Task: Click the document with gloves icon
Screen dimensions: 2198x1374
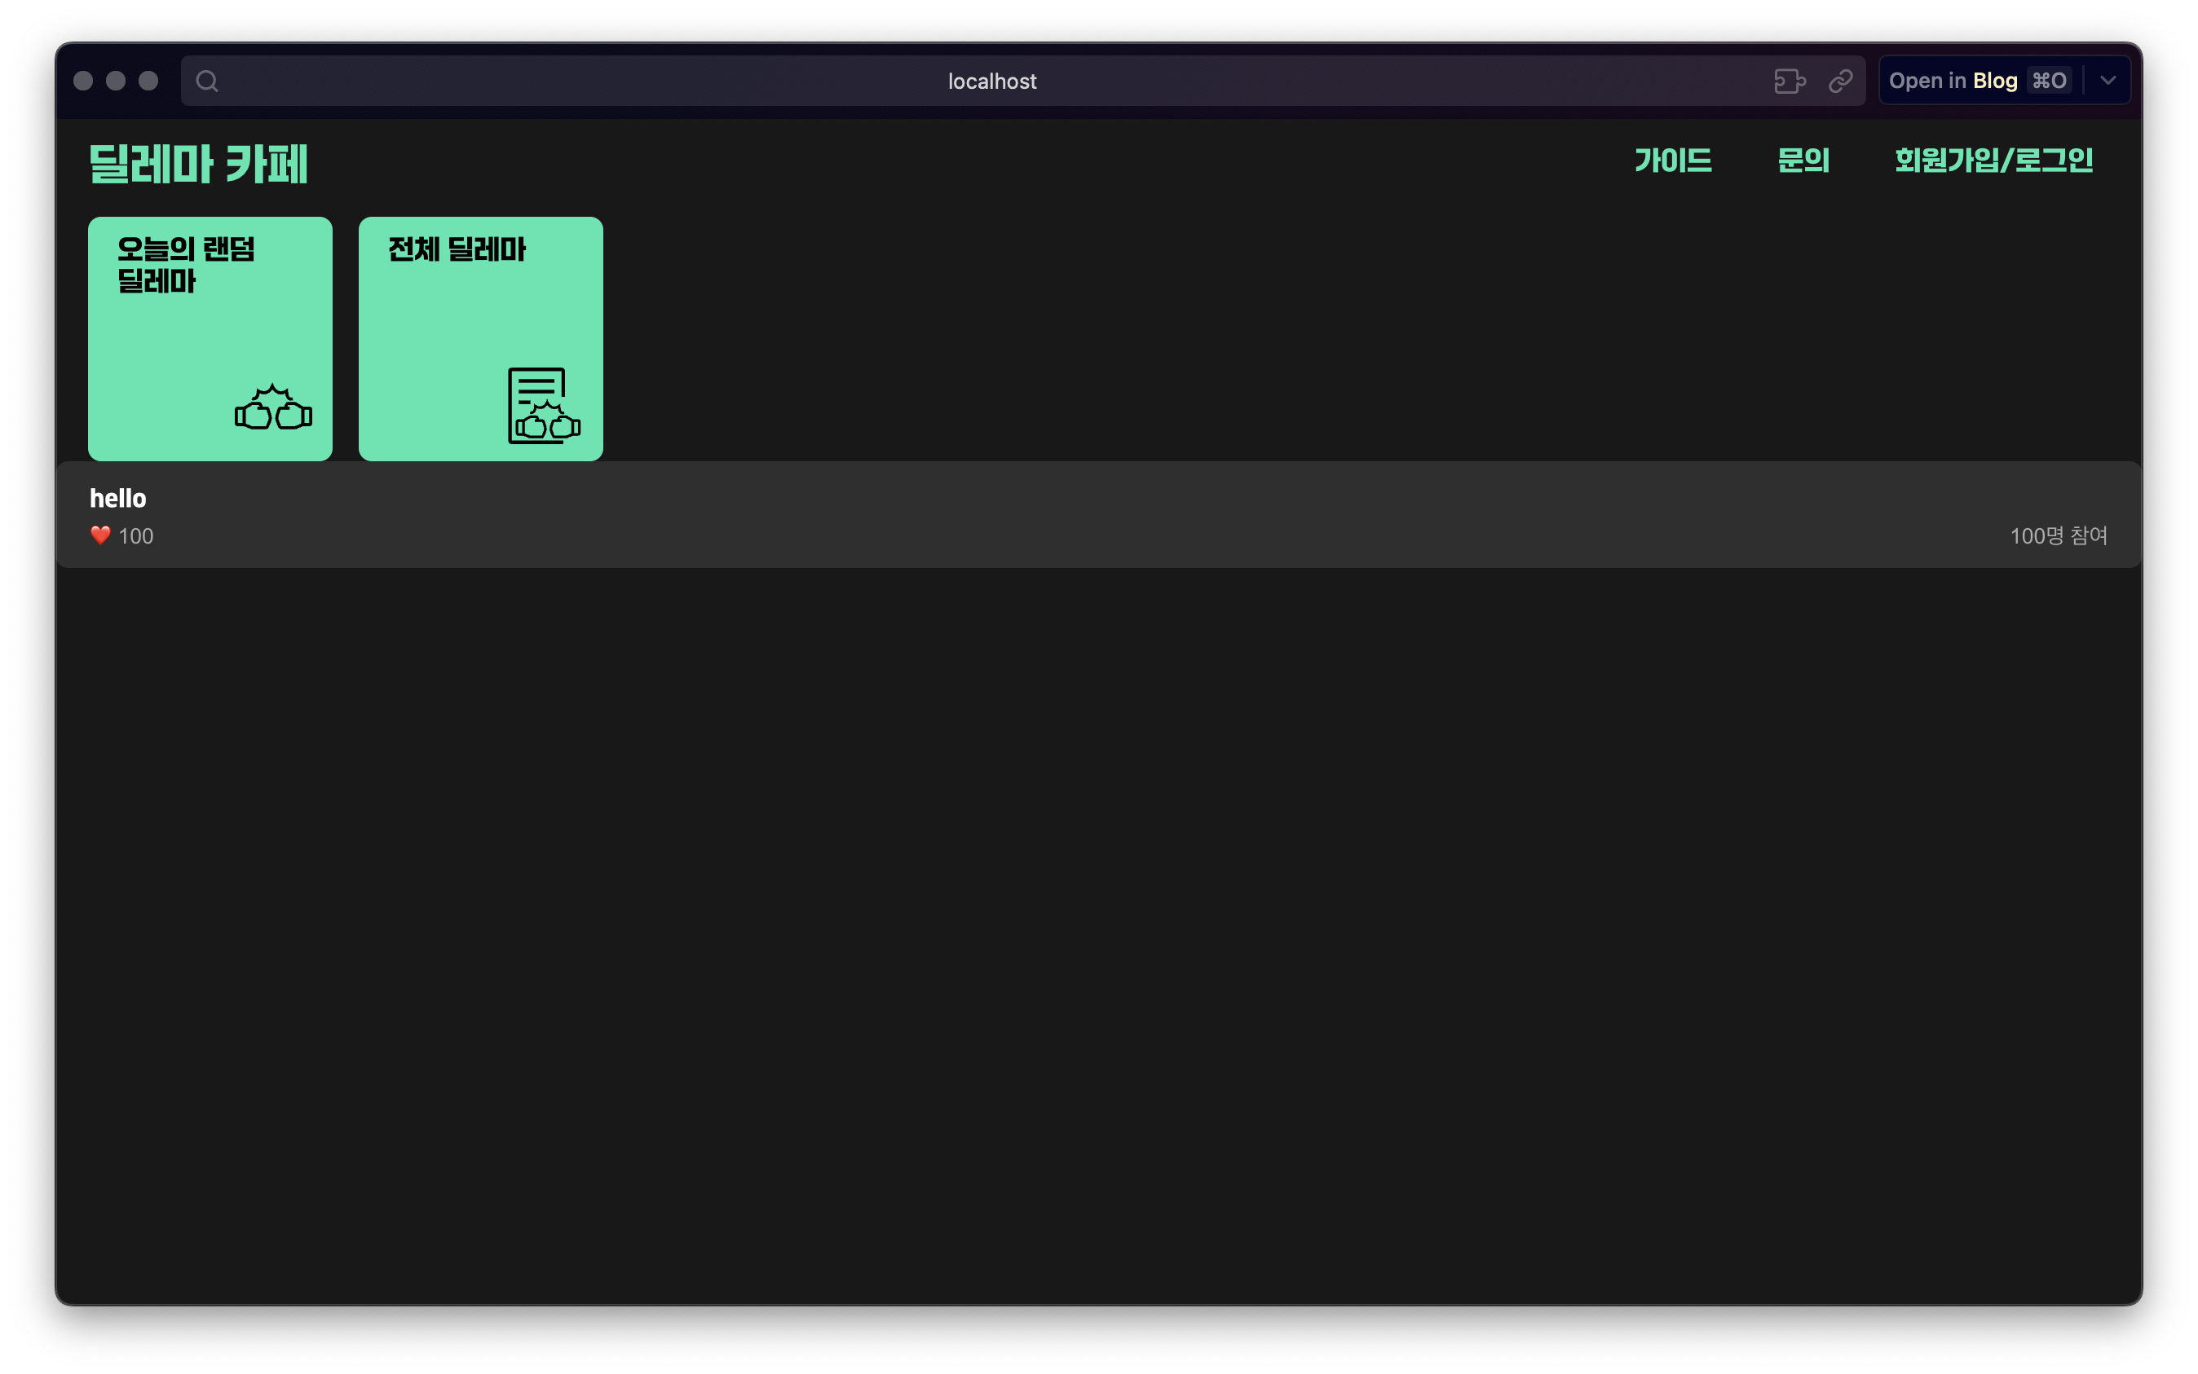Action: click(543, 406)
